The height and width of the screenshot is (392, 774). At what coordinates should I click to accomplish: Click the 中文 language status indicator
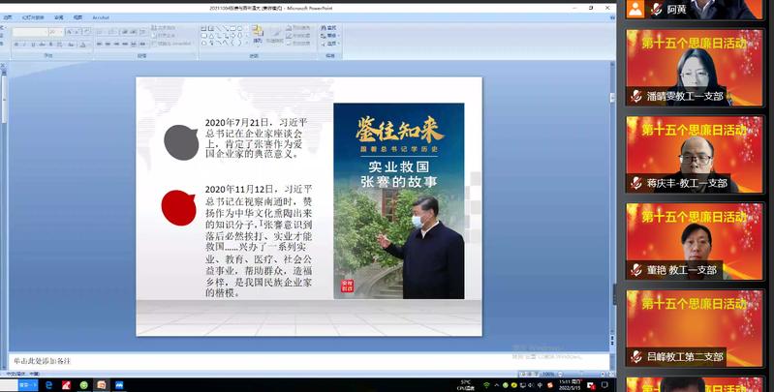(x=22, y=375)
